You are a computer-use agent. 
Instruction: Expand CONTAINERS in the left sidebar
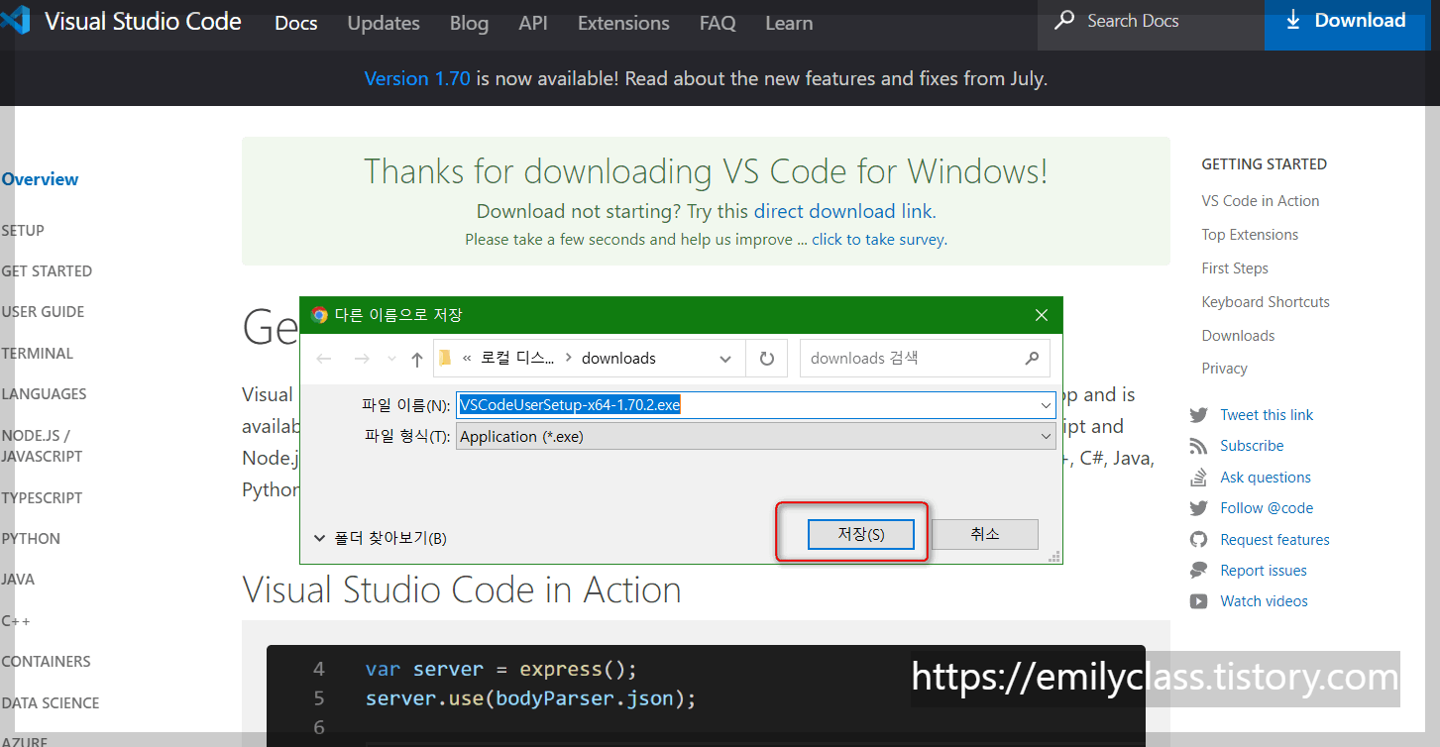[46, 662]
